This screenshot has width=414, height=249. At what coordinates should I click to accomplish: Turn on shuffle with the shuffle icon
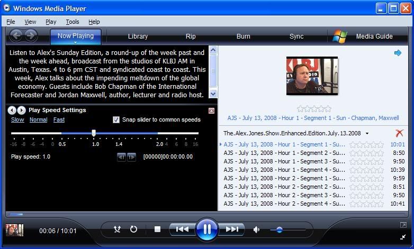tap(117, 229)
